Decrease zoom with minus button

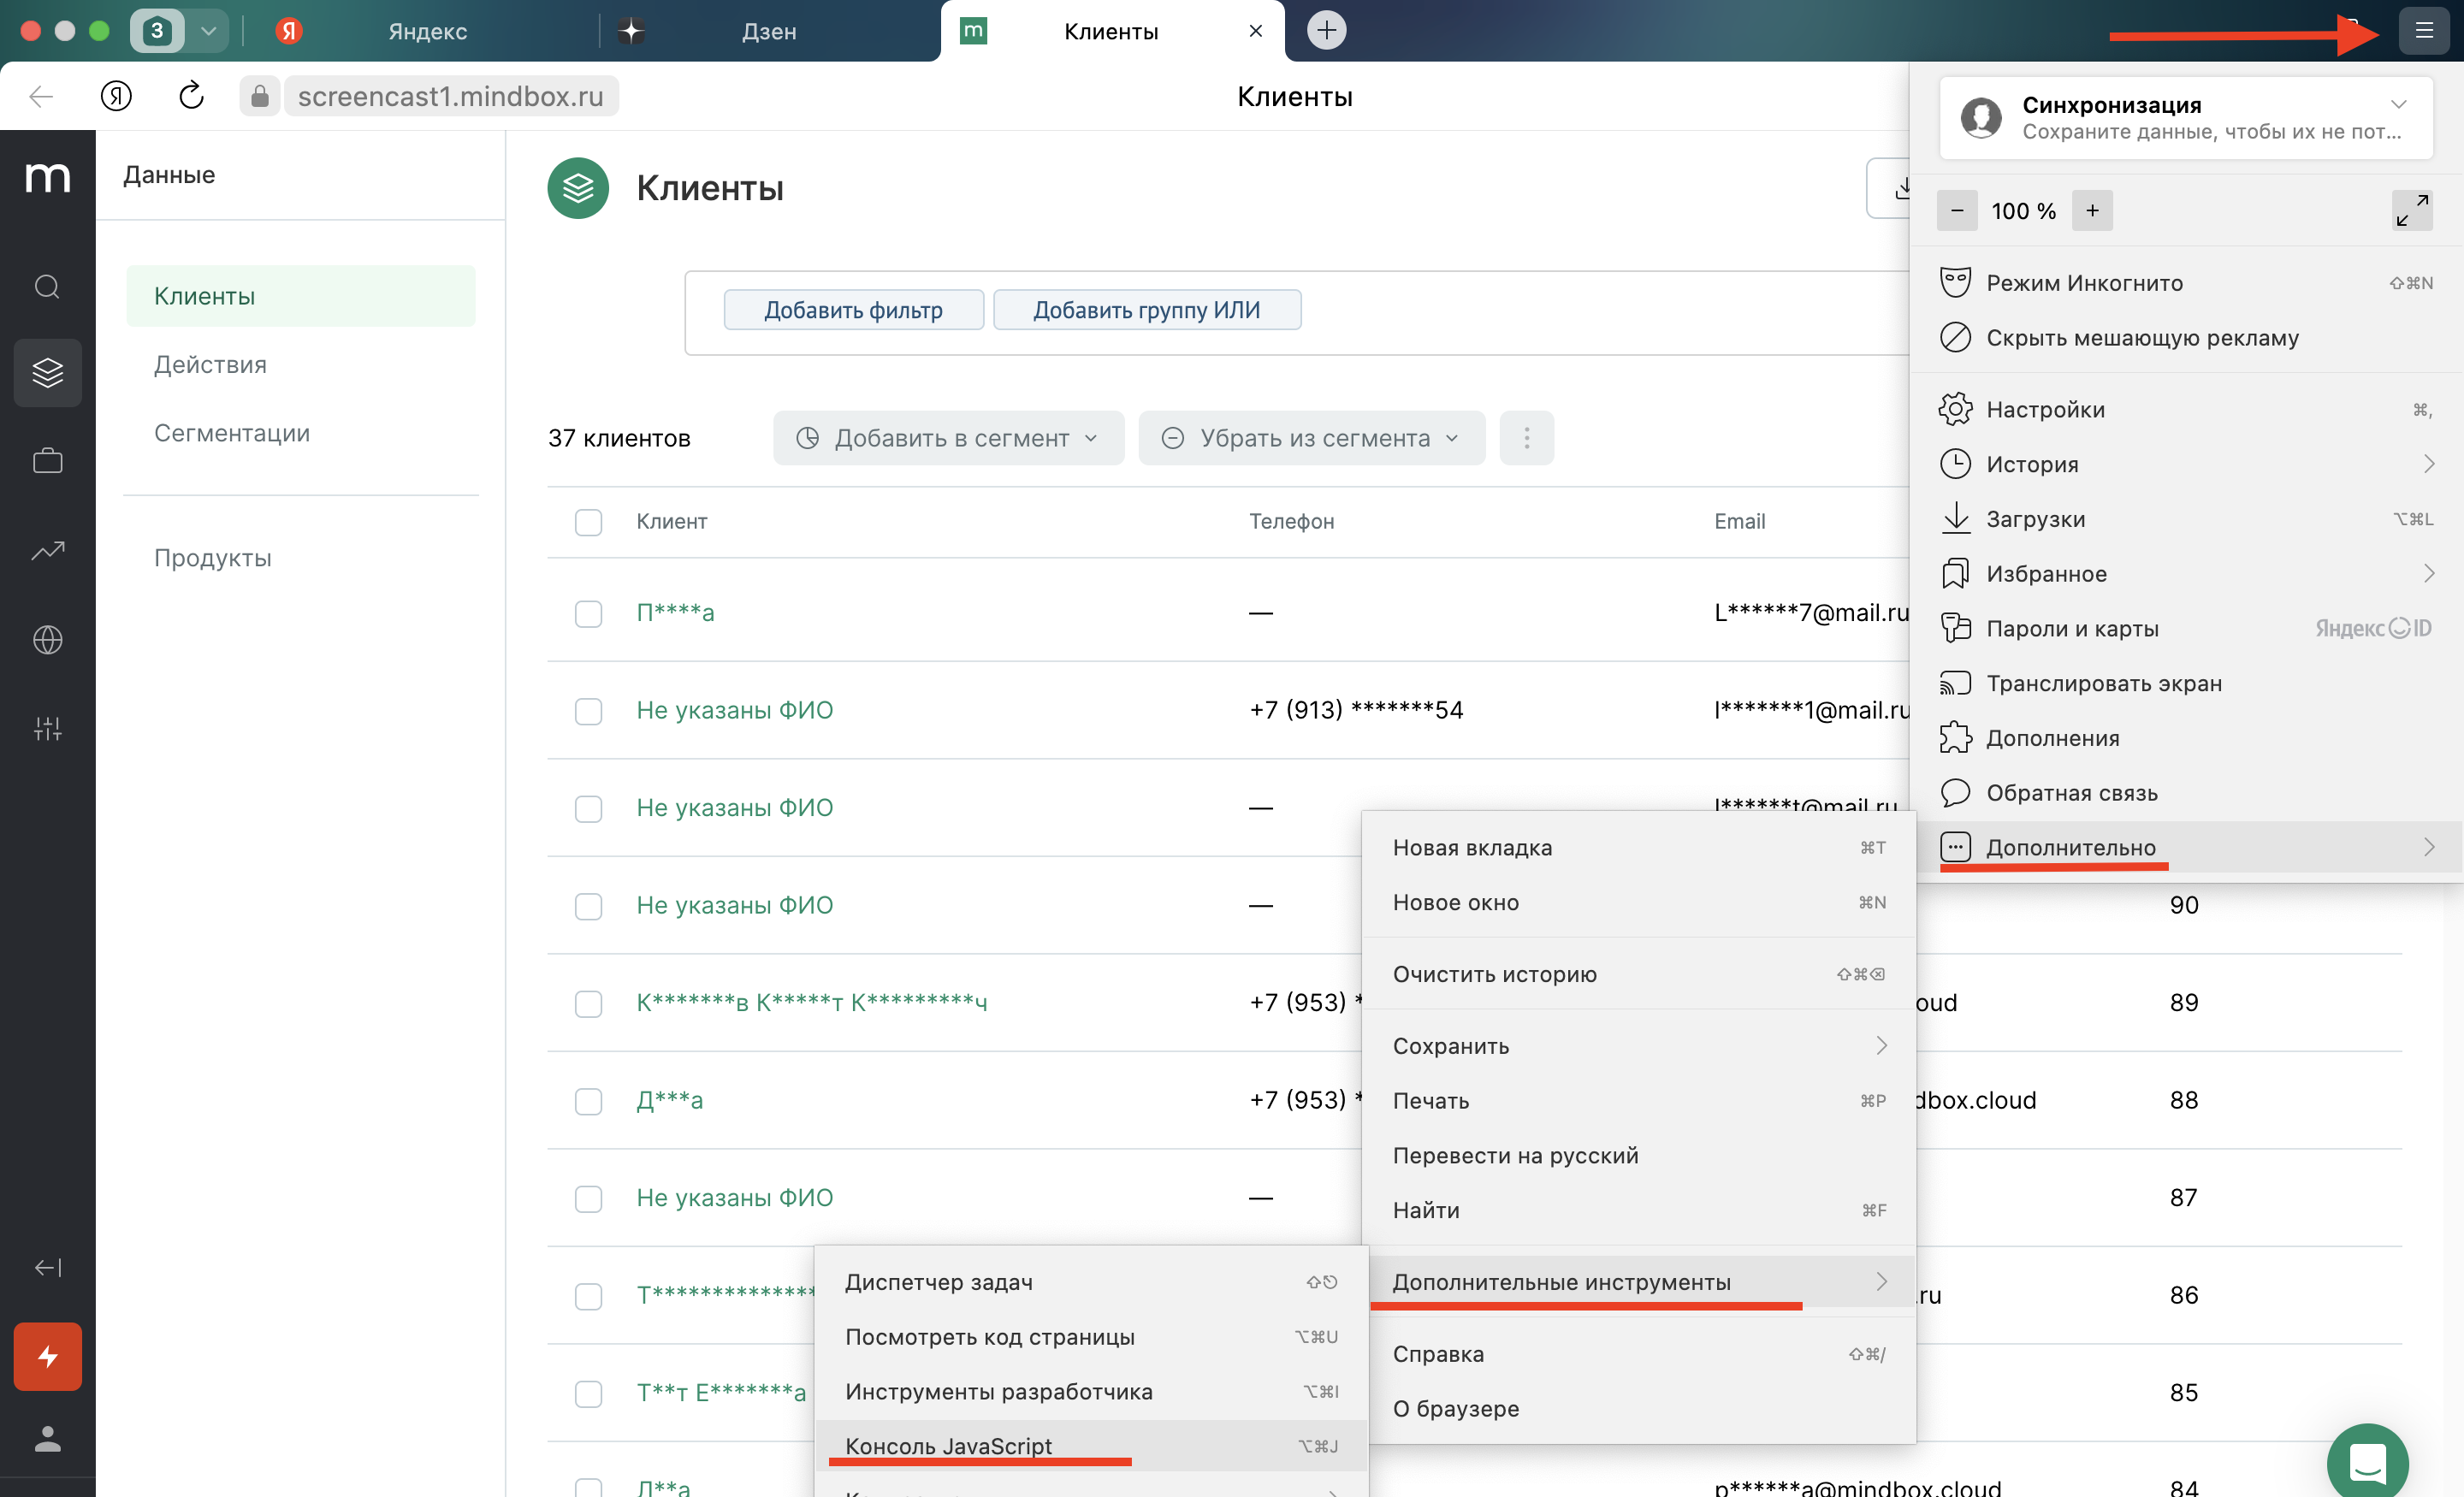coord(1957,211)
